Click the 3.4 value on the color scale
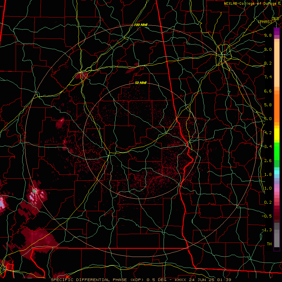Image resolution: width=282 pixels, height=282 pixels. 268,147
